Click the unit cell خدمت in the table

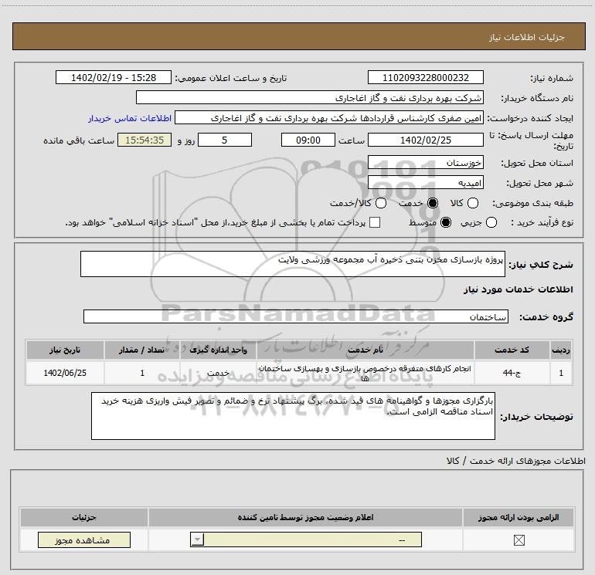coord(218,373)
